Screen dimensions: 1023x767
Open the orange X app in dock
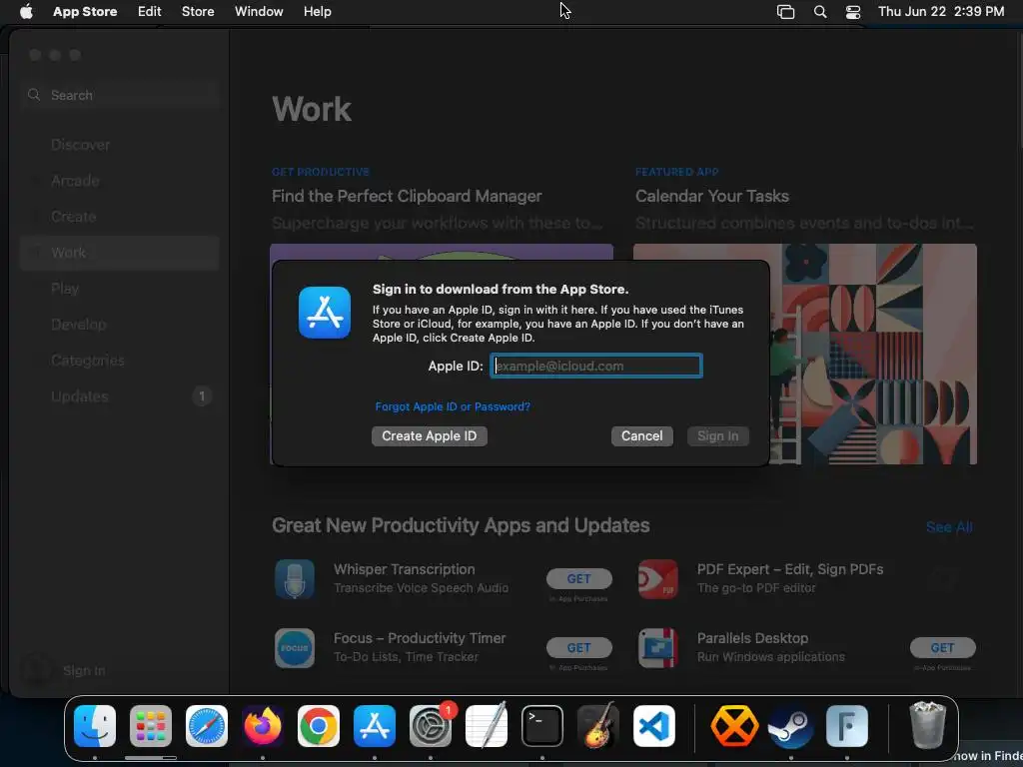coord(734,726)
